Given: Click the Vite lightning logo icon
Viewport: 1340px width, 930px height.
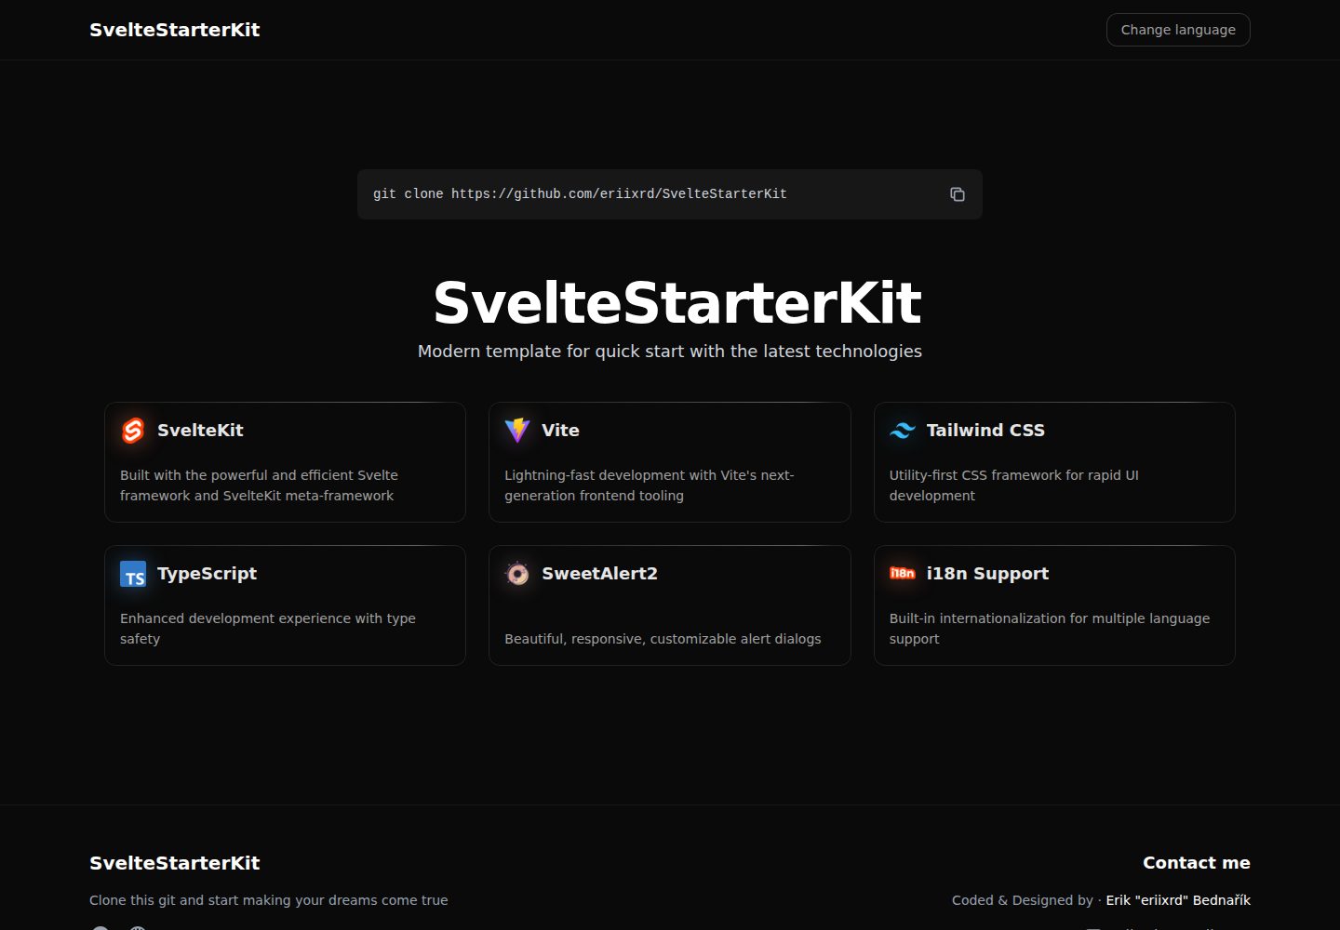Looking at the screenshot, I should [517, 431].
